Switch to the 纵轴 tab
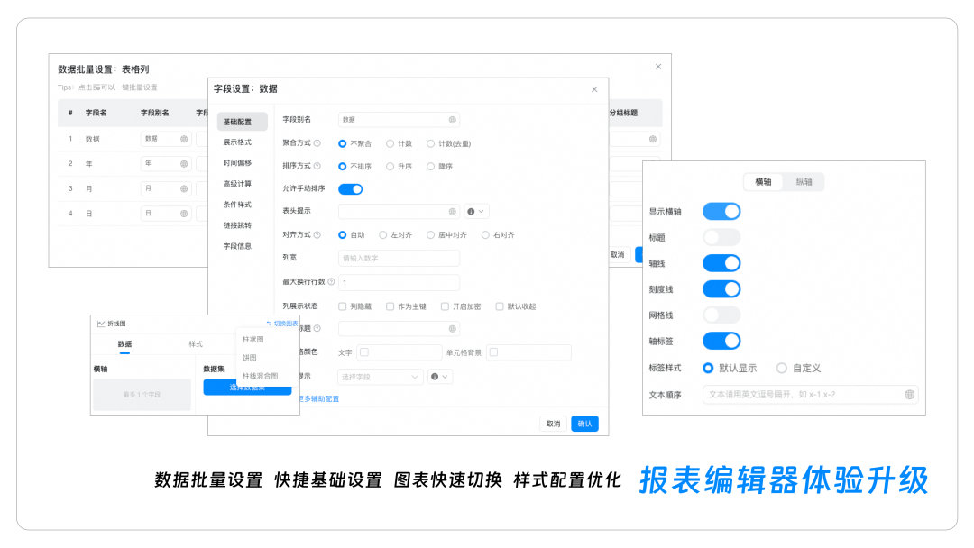The height and width of the screenshot is (548, 974). pyautogui.click(x=804, y=182)
